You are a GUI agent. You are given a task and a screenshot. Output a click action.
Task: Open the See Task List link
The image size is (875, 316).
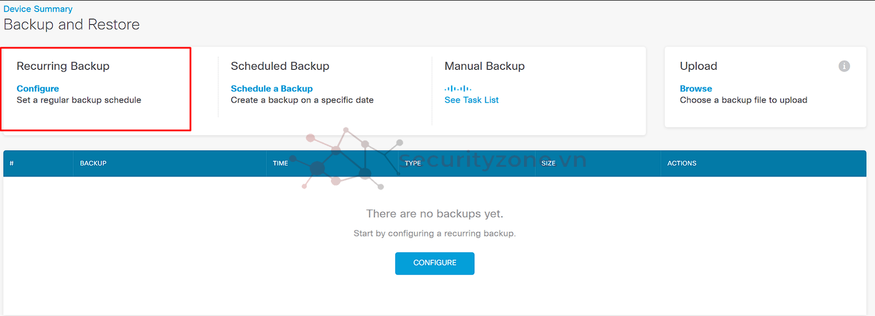point(471,100)
